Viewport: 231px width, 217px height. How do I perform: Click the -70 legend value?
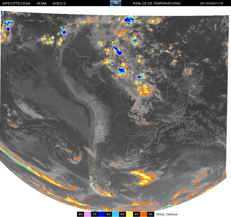(x=94, y=214)
